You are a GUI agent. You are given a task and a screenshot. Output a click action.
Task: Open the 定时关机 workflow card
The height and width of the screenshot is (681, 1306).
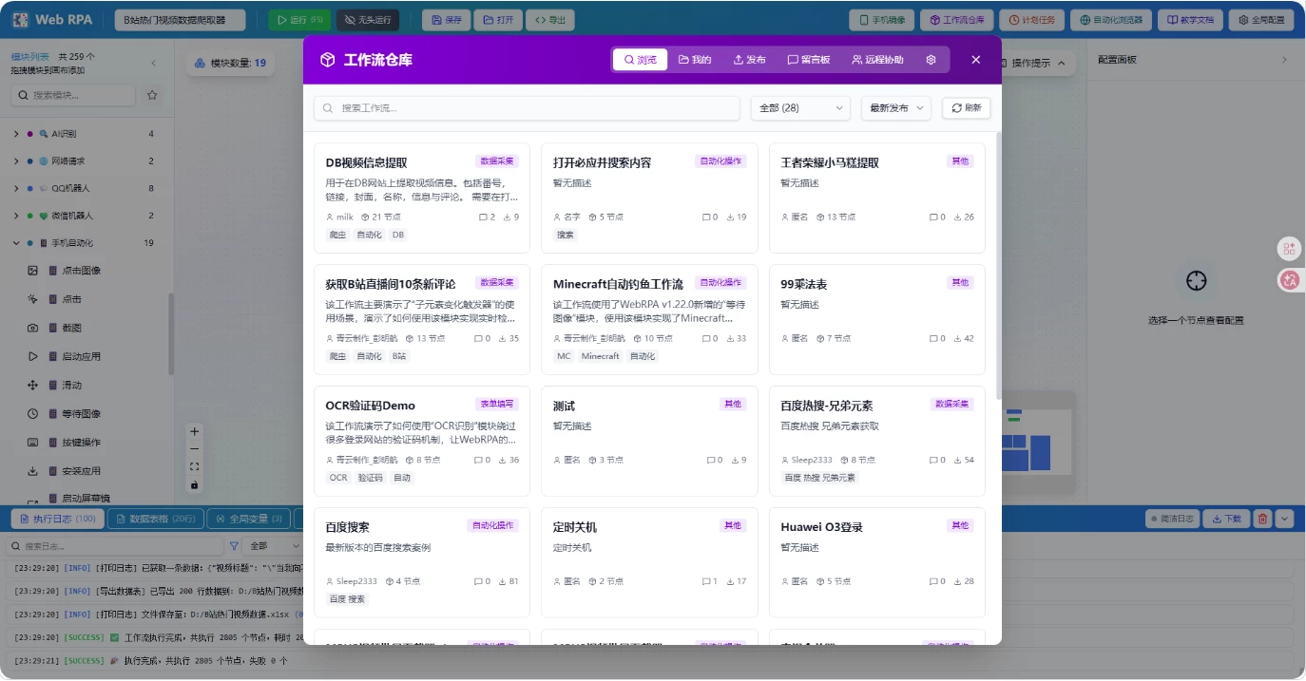pos(649,562)
